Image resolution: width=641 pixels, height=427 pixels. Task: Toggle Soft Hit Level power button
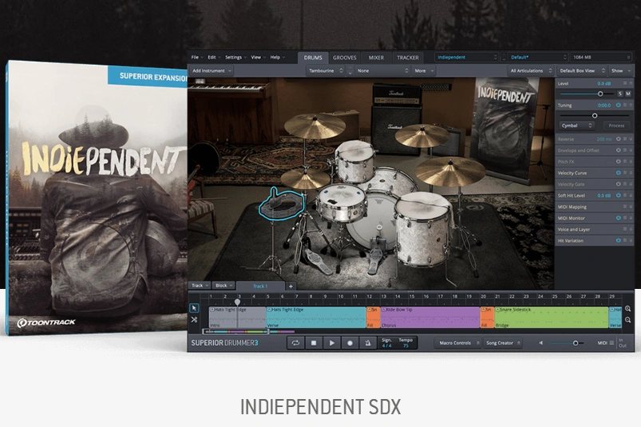[x=618, y=196]
